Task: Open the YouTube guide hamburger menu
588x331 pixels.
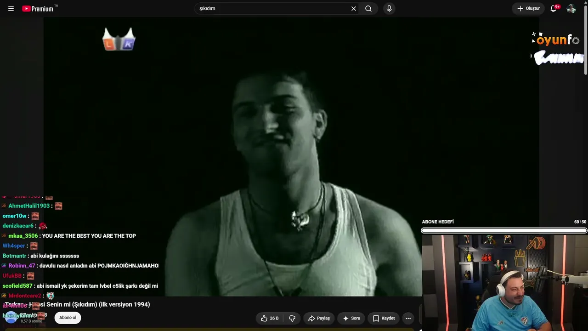Action: point(11,9)
